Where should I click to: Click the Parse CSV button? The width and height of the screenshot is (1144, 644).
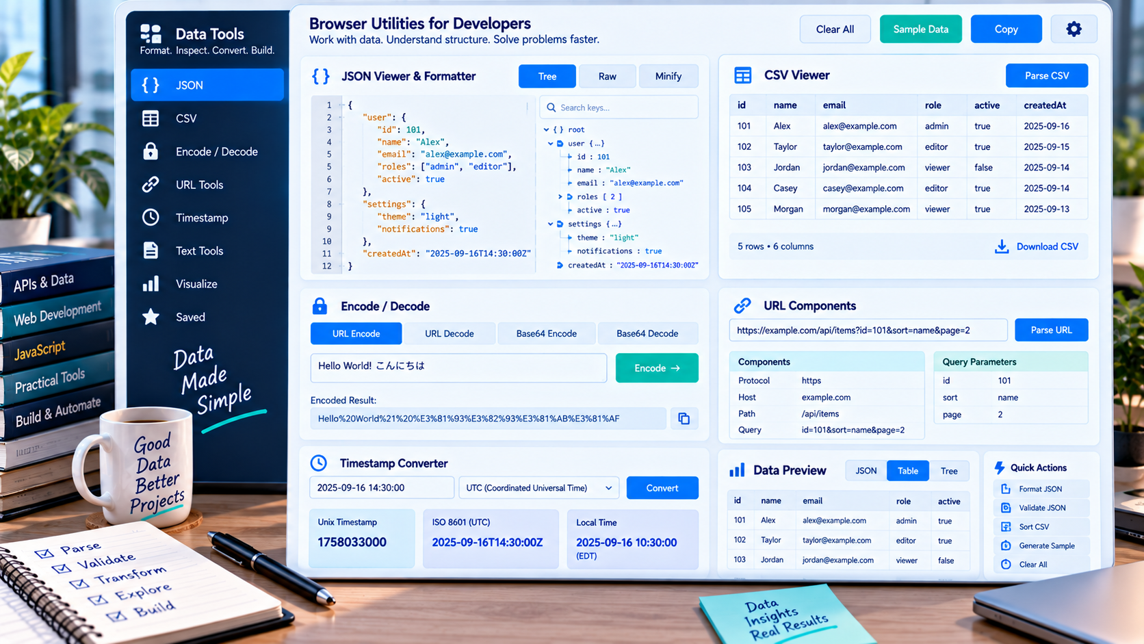1046,75
